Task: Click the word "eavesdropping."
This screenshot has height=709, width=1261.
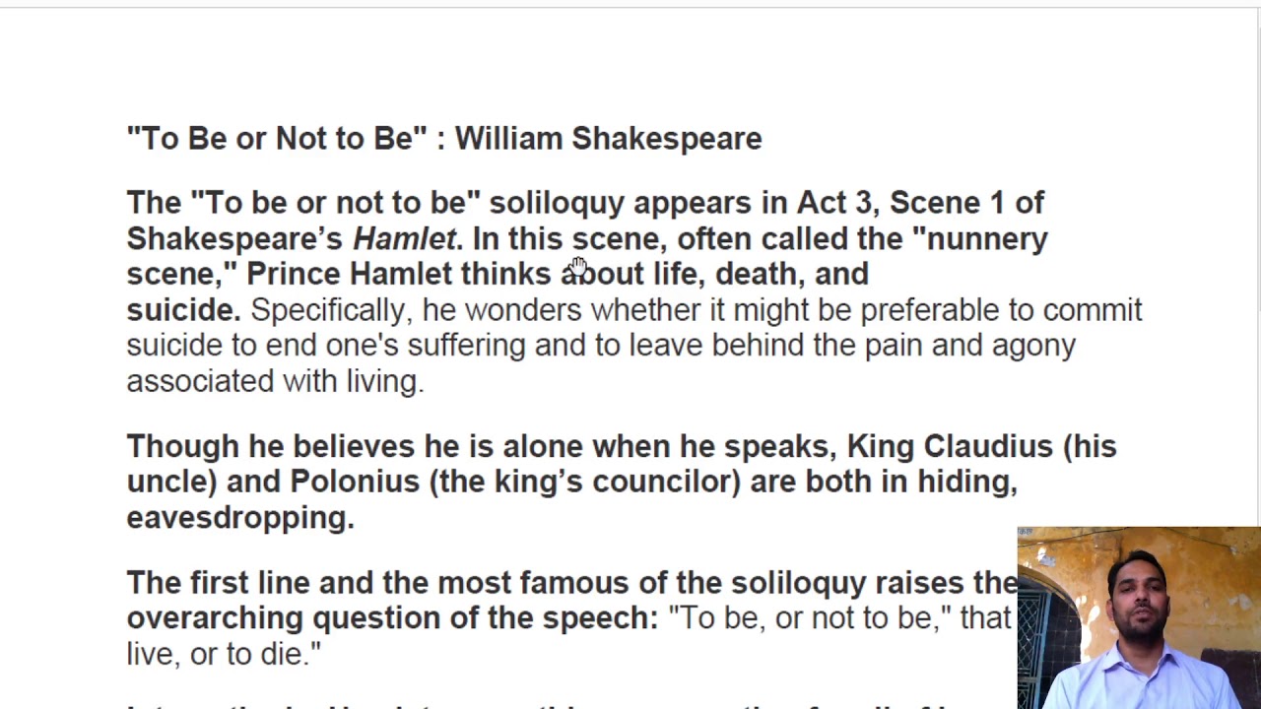Action: click(x=240, y=517)
